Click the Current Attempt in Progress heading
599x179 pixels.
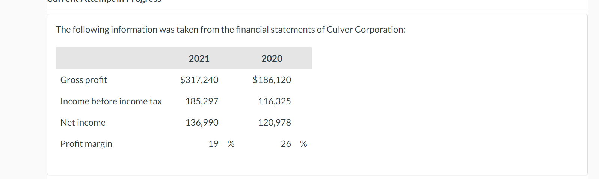tap(104, 1)
